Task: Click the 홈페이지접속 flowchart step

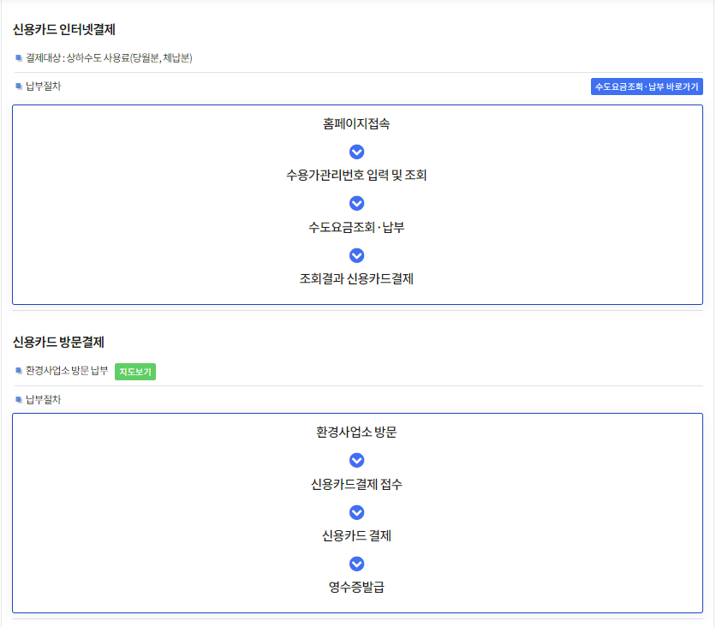Action: pyautogui.click(x=356, y=124)
